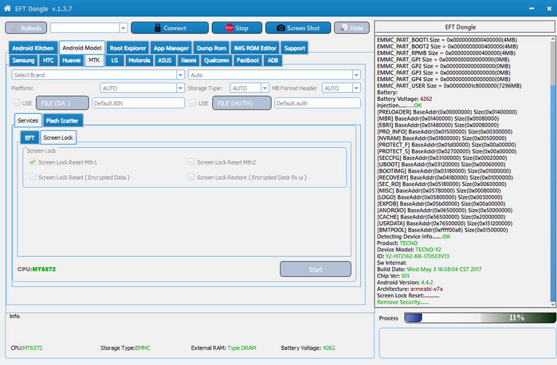The image size is (557, 365).
Task: Toggle USE checkbox for FILE (DA)
Action: [16, 103]
